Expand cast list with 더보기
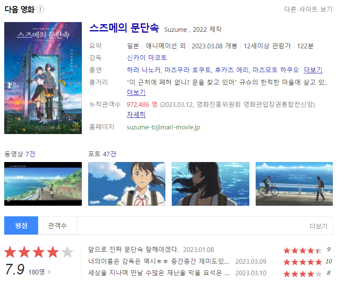This screenshot has height=288, width=346. coord(313,70)
